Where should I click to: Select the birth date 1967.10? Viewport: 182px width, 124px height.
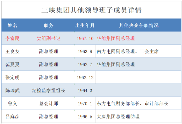(x=85, y=39)
